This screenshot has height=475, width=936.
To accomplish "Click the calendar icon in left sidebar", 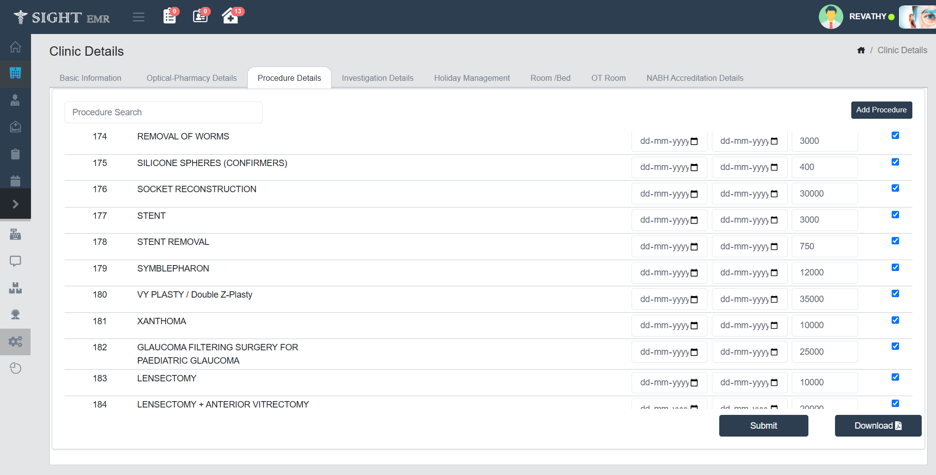I will click(x=15, y=181).
